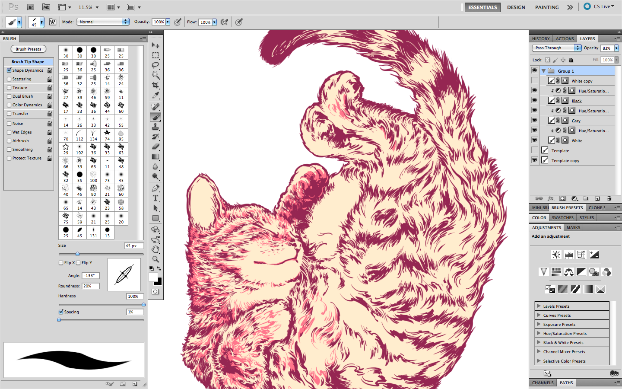Open the Pass Through blend mode dropdown
The image size is (622, 389).
(x=557, y=48)
